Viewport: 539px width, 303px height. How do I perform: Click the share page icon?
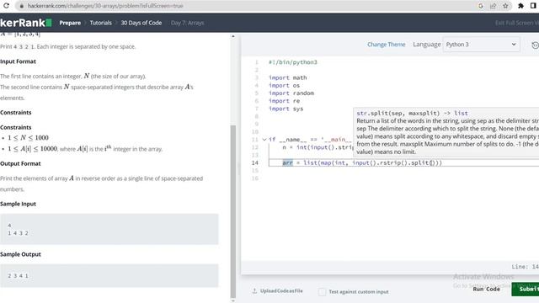tap(493, 6)
